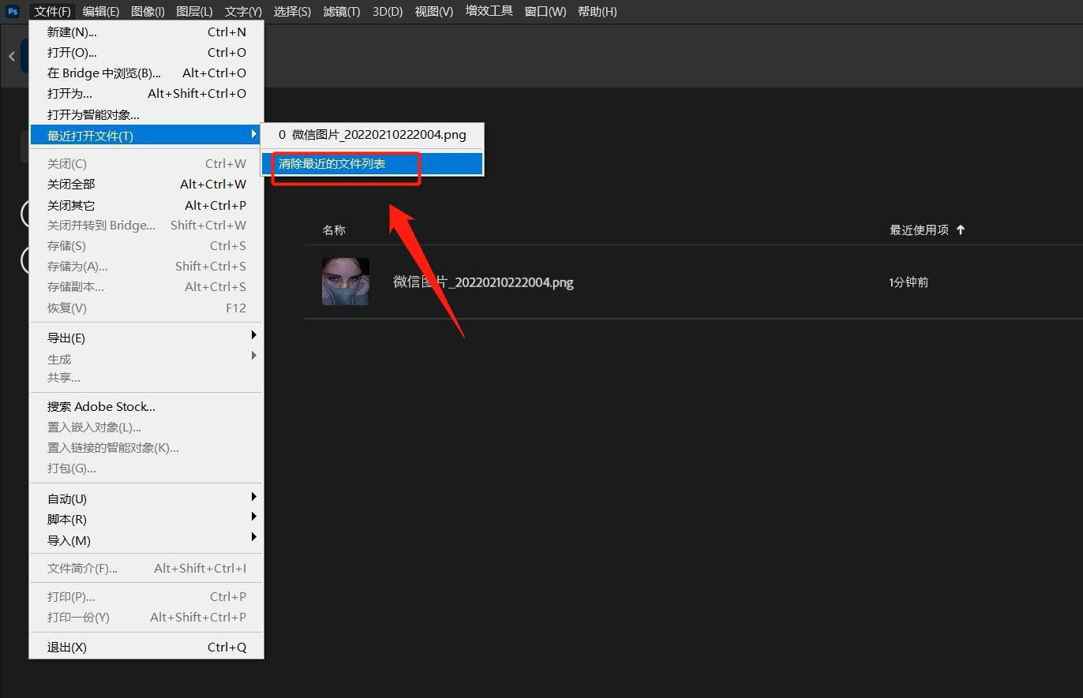Expand the 导入(M) submenu
1083x698 pixels.
(x=147, y=541)
